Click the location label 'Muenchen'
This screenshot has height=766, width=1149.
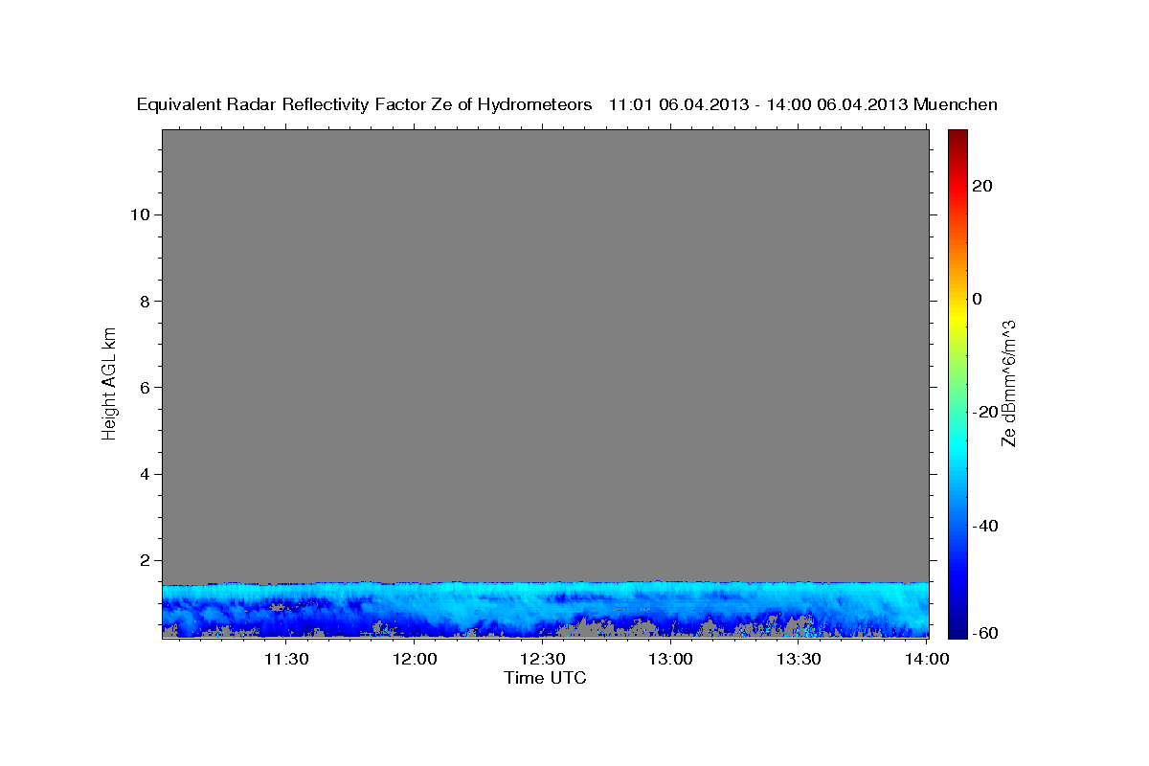click(x=956, y=105)
